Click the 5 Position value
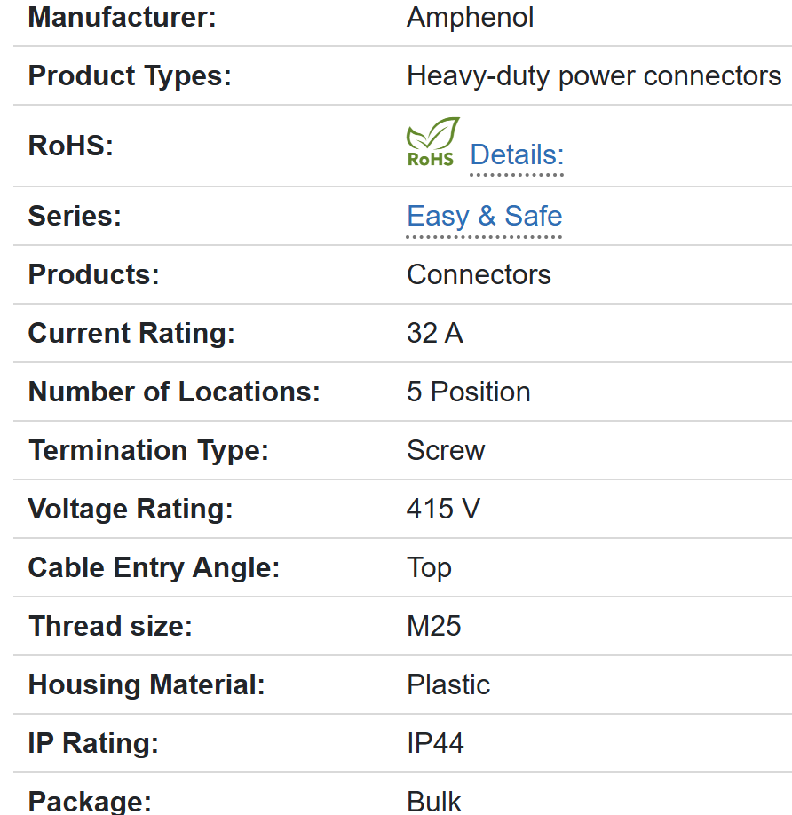Viewport: 792px width, 815px height. 468,392
